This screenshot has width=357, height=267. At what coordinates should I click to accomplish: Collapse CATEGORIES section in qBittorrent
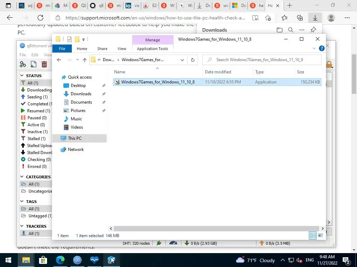(x=22, y=177)
